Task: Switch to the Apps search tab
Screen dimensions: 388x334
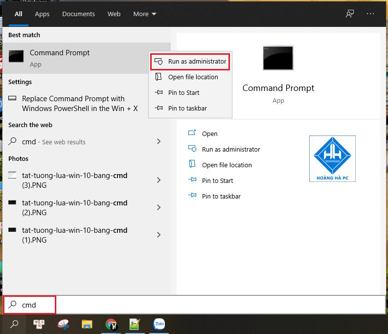Action: [42, 14]
